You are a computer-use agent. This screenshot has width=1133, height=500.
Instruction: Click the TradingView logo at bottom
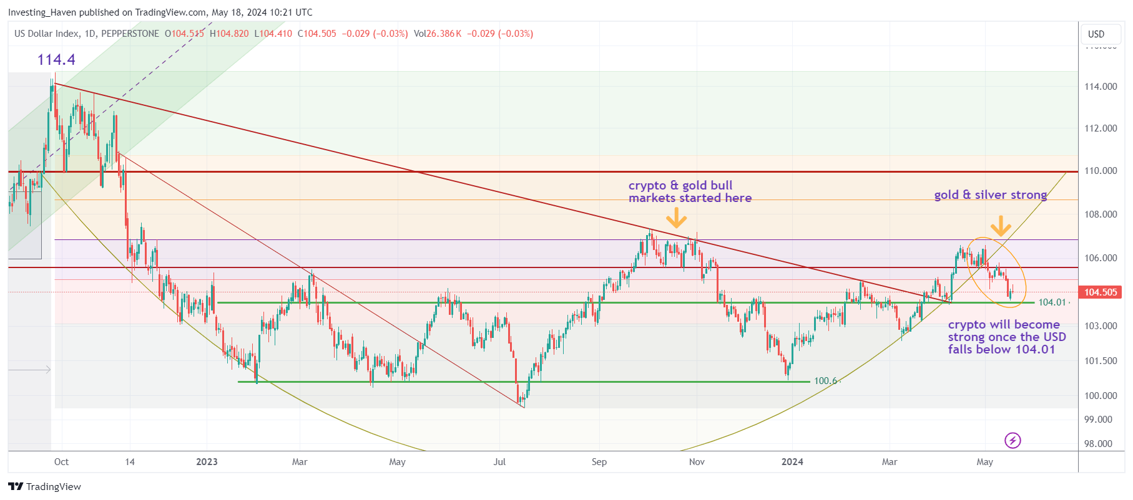coord(44,486)
